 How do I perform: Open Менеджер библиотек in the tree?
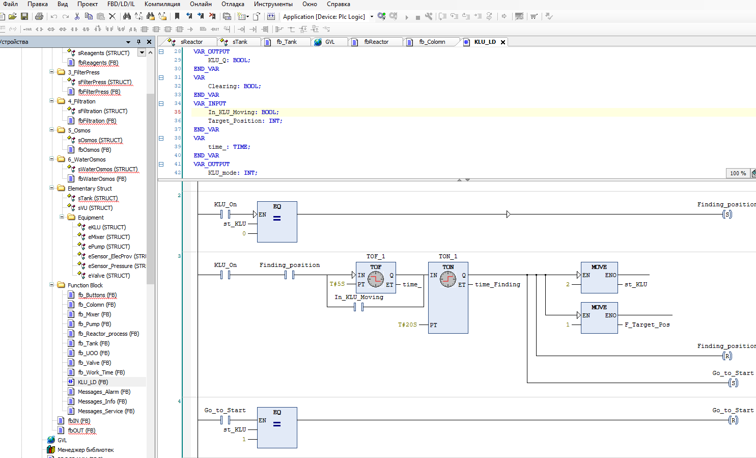(x=86, y=450)
